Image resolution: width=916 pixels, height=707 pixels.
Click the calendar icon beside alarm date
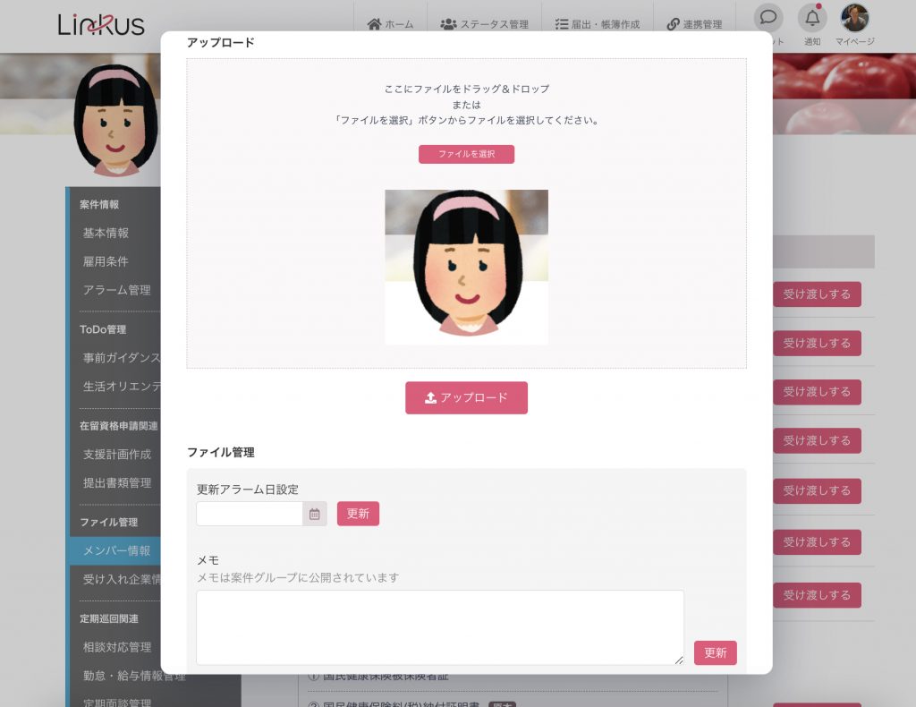(x=315, y=514)
